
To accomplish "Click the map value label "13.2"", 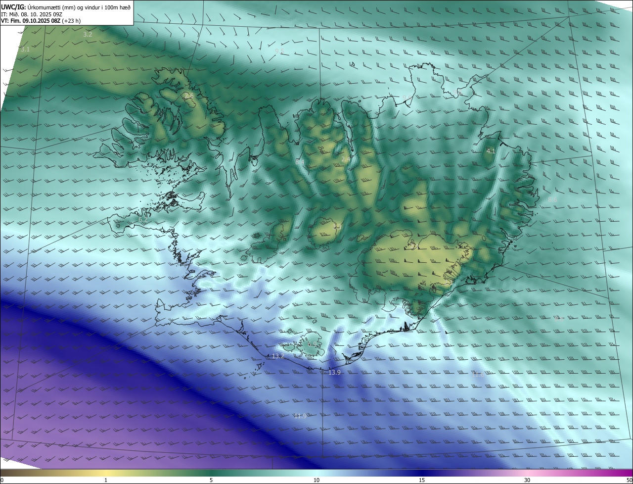I will [278, 356].
